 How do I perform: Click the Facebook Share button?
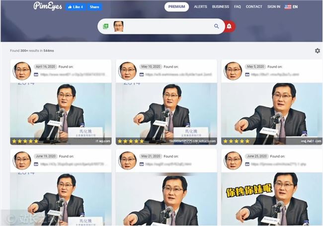point(94,7)
